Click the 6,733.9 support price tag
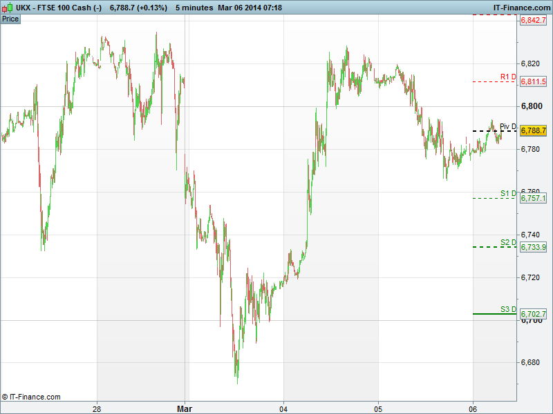Viewport: 553px width, 414px height. point(533,247)
